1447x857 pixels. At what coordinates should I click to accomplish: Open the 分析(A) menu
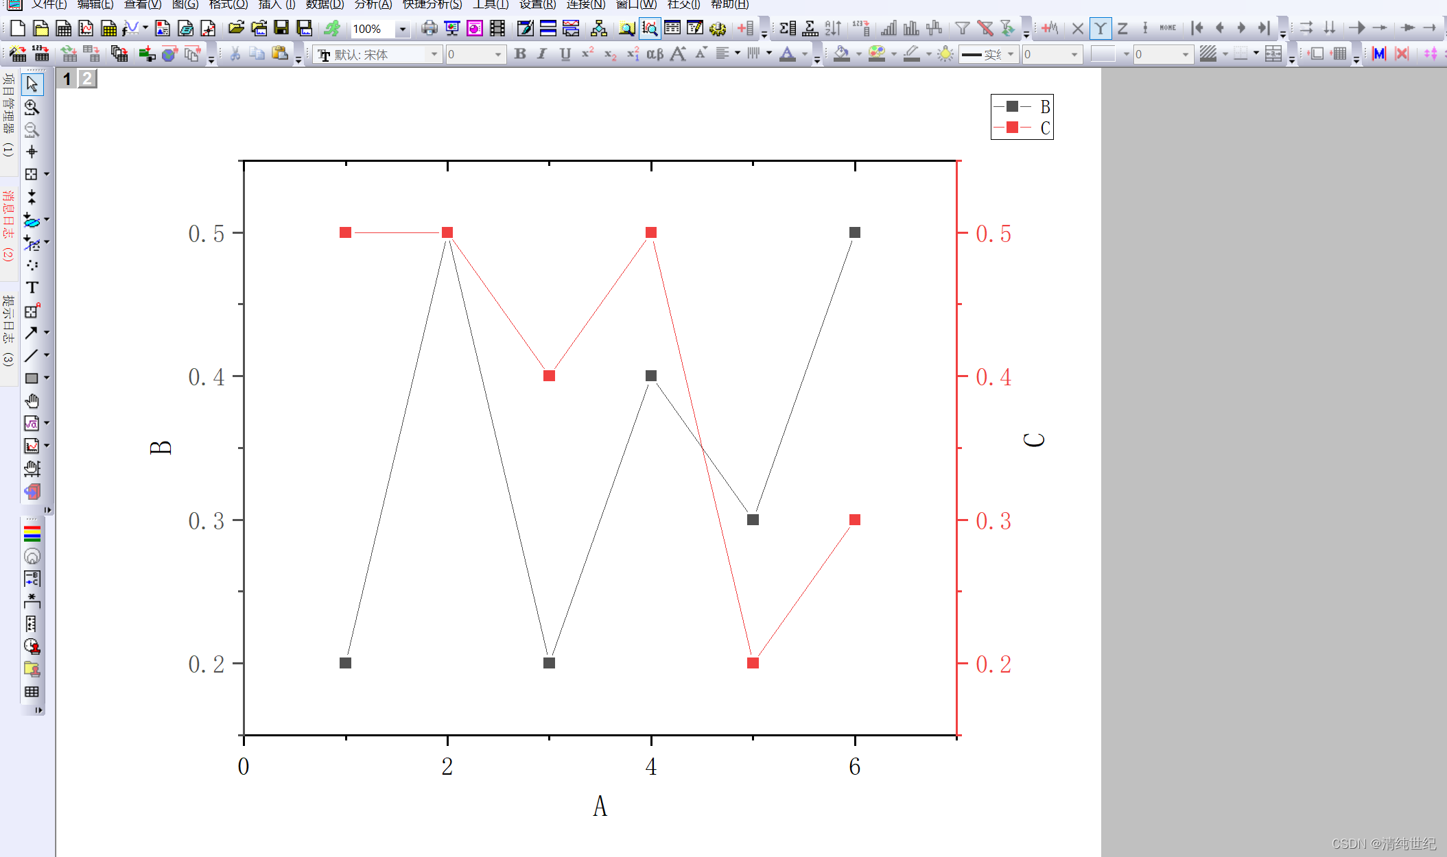point(373,5)
